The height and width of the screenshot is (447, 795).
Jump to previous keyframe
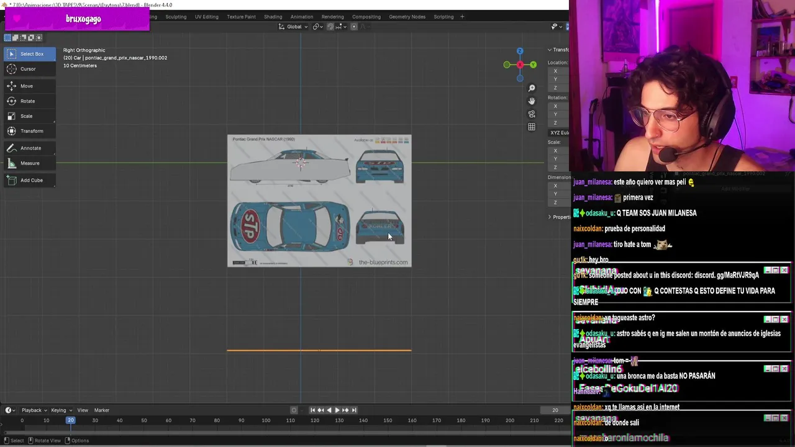[x=320, y=410]
